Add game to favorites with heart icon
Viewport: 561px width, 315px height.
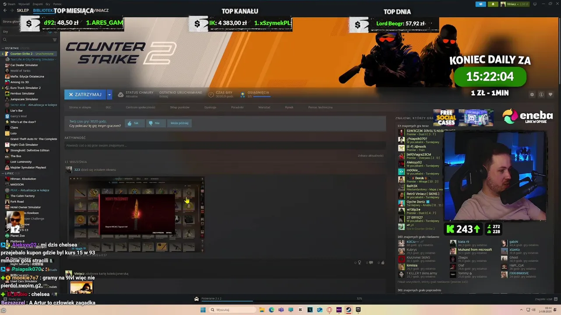(550, 94)
